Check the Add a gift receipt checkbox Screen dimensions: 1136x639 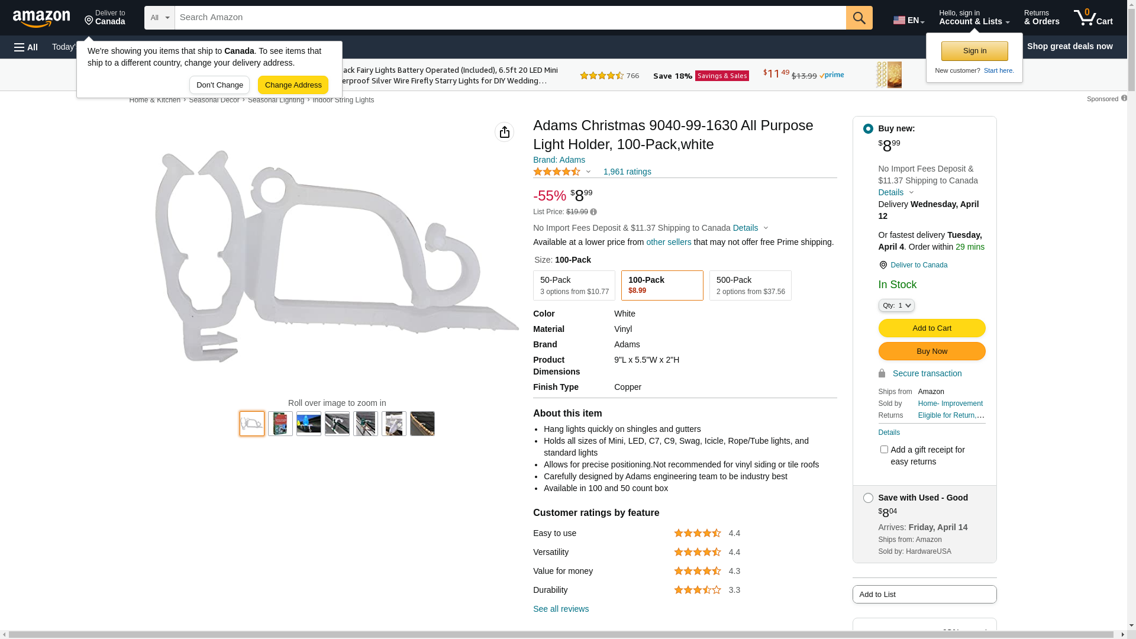tap(884, 450)
